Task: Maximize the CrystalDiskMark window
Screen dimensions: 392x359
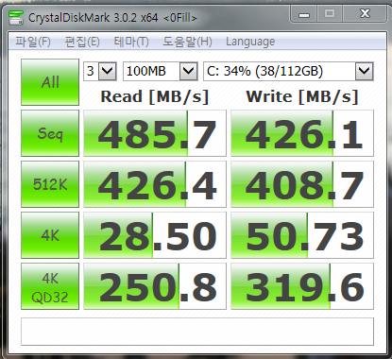Action: point(330,14)
